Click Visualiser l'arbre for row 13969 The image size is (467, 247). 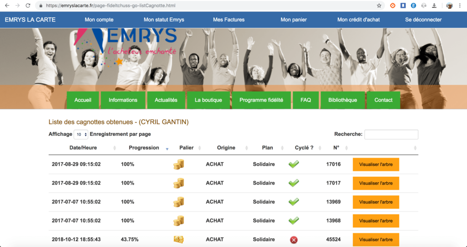coord(376,202)
